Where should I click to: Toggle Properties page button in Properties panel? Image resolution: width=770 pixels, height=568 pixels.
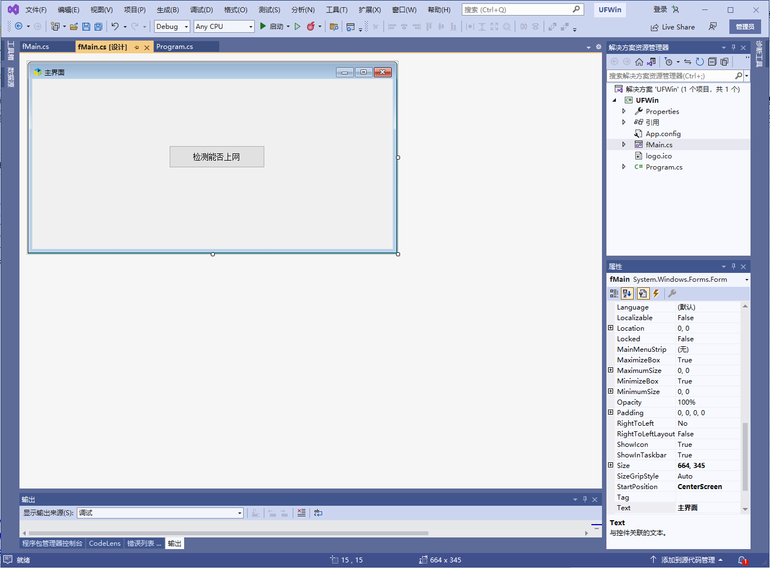(643, 293)
